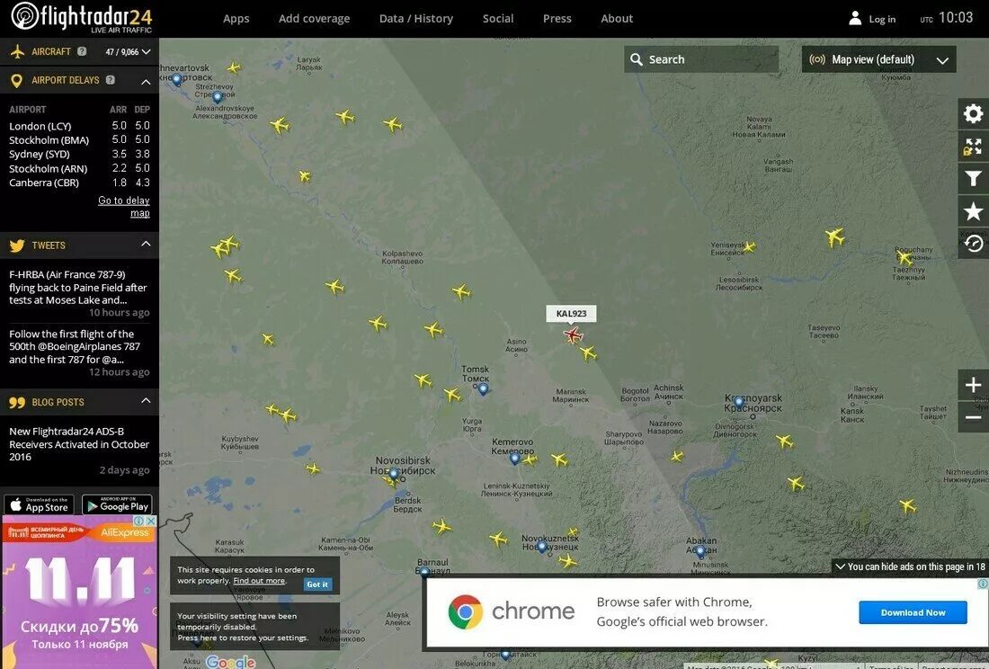Click the Flightradar24 logo
Screen dimensions: 989x669
point(81,18)
